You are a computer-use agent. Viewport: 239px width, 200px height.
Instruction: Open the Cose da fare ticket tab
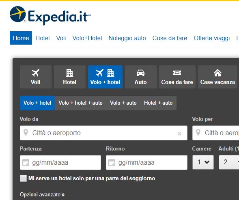[x=177, y=77]
